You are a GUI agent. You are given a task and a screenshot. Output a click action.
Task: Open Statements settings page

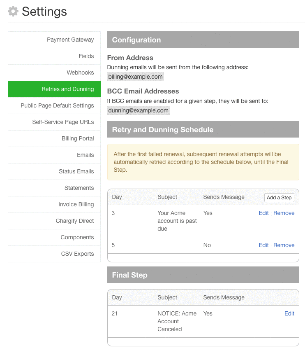point(79,188)
